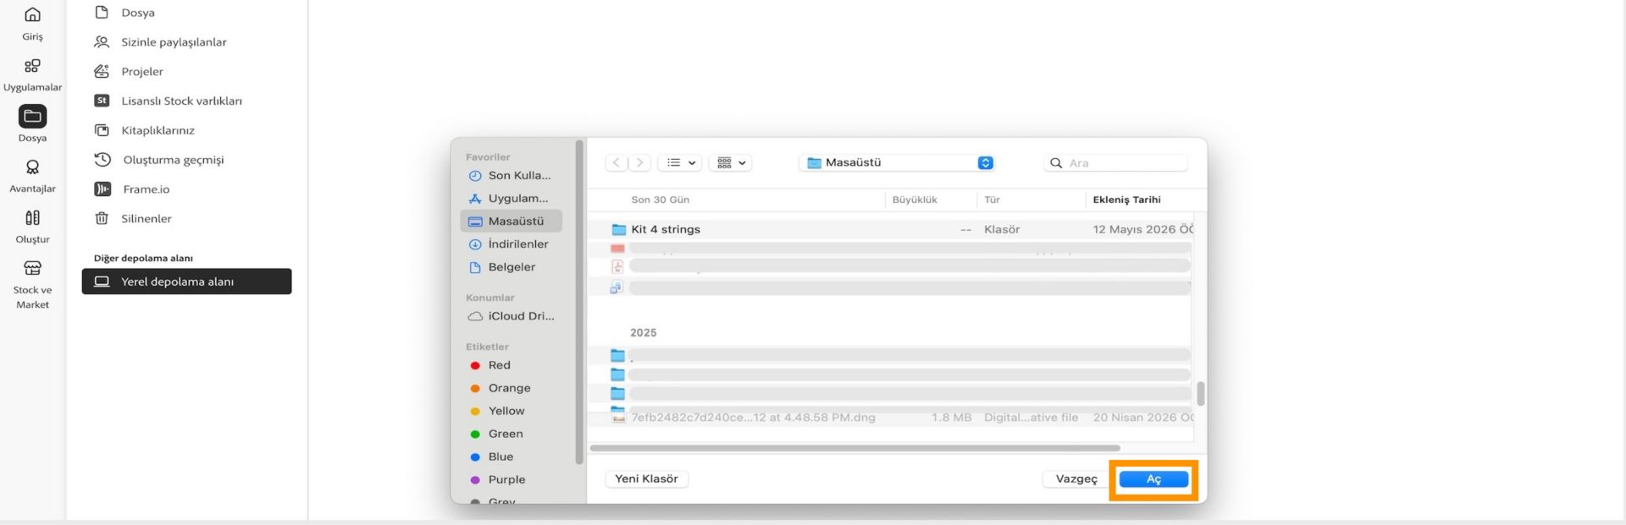This screenshot has width=1626, height=525.
Task: Choose the Orange tag
Action: [511, 388]
